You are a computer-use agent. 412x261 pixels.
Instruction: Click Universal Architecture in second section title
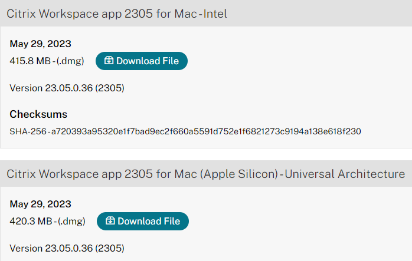pos(345,174)
